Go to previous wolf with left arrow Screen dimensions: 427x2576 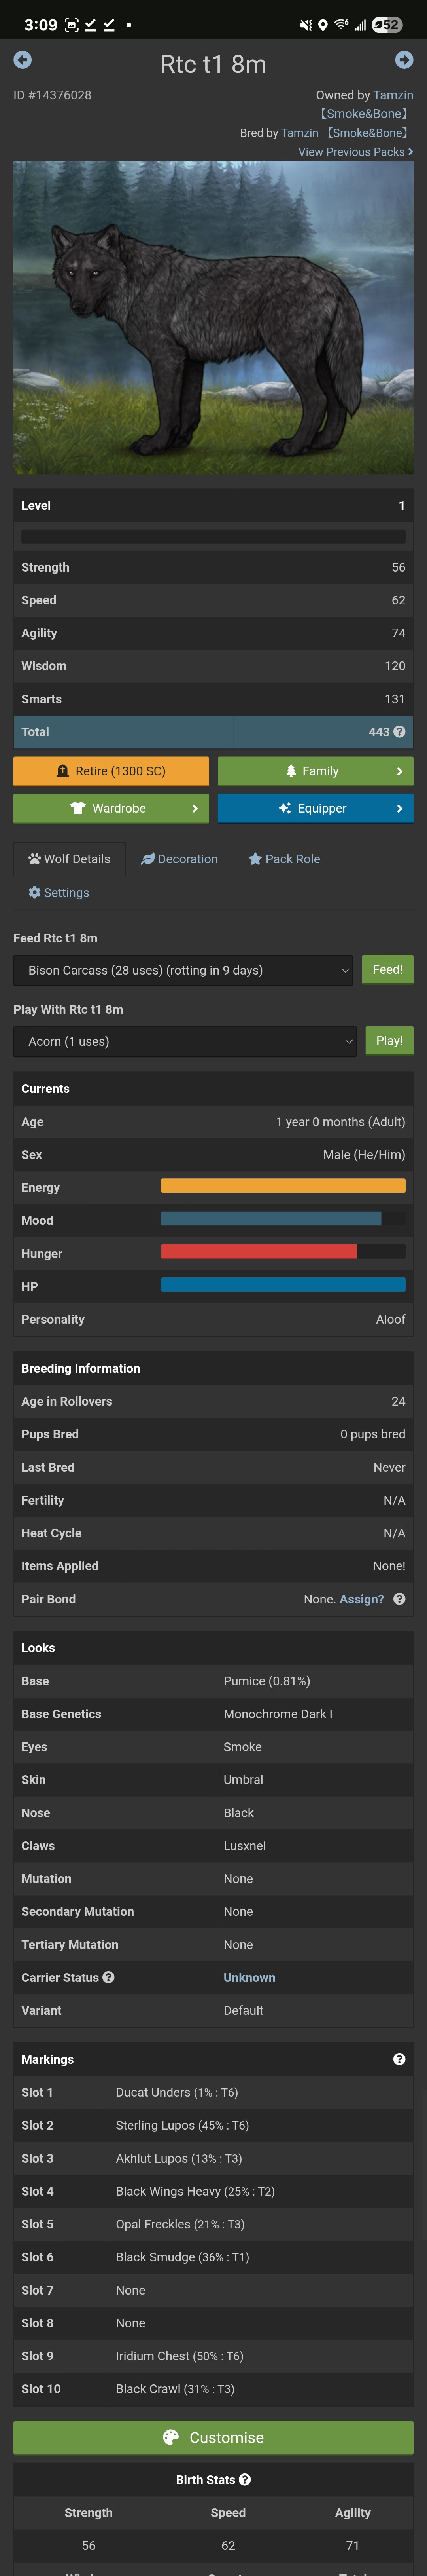[x=22, y=60]
